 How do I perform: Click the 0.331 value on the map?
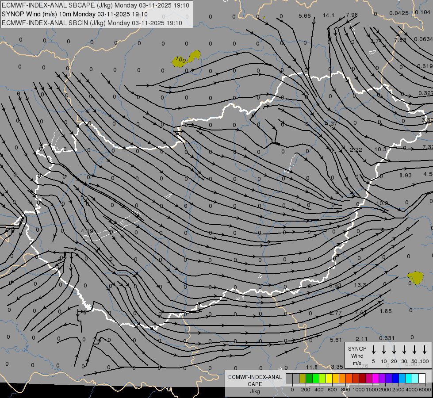pyautogui.click(x=387, y=338)
